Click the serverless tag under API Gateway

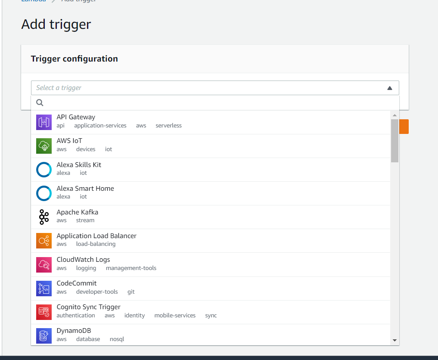[168, 126]
